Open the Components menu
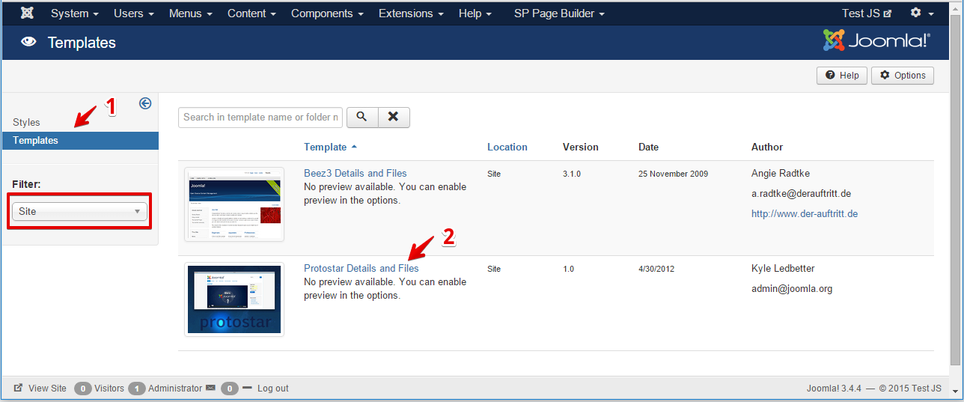The width and height of the screenshot is (964, 402). coord(327,13)
